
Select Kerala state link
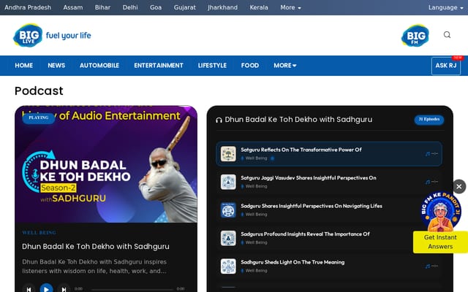[x=259, y=7]
